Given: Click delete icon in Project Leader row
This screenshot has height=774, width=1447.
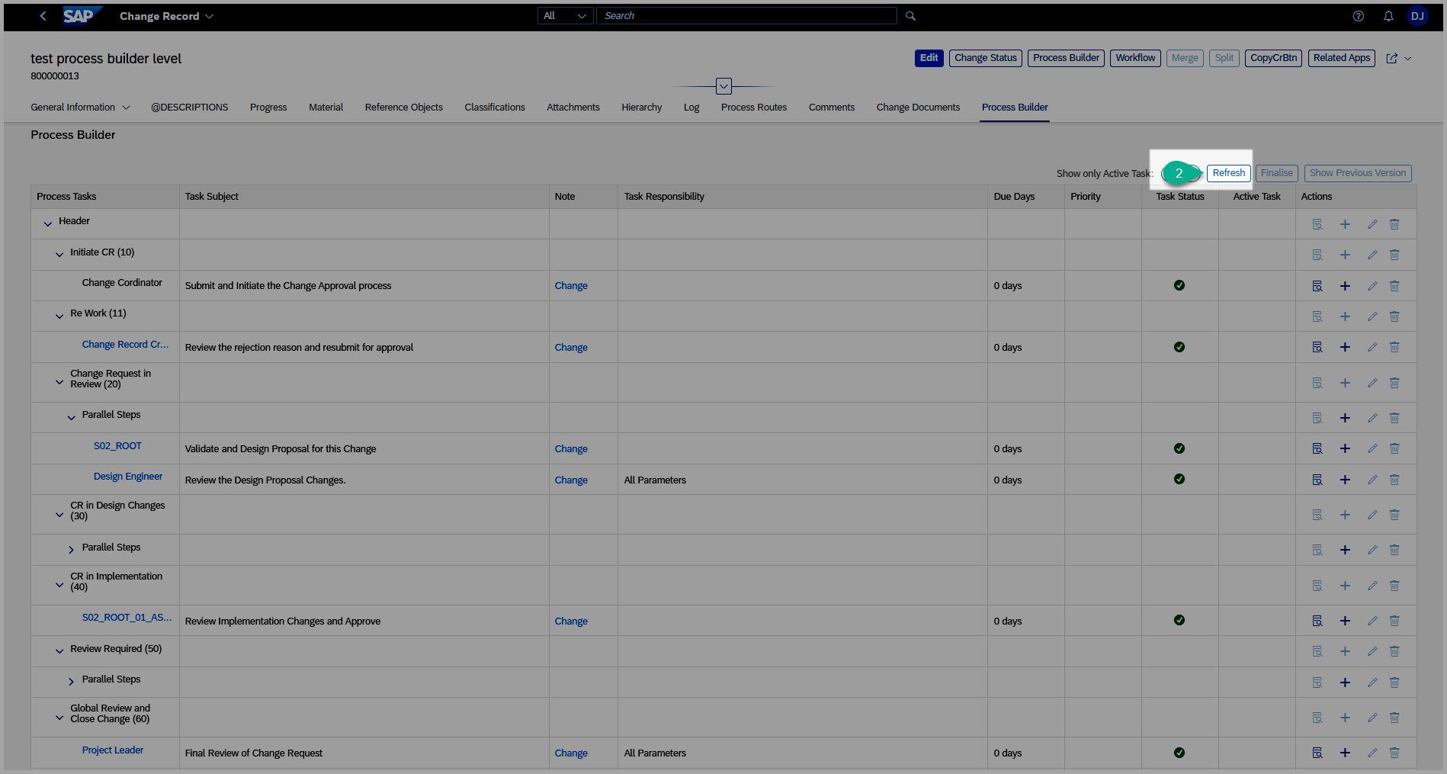Looking at the screenshot, I should [x=1394, y=753].
